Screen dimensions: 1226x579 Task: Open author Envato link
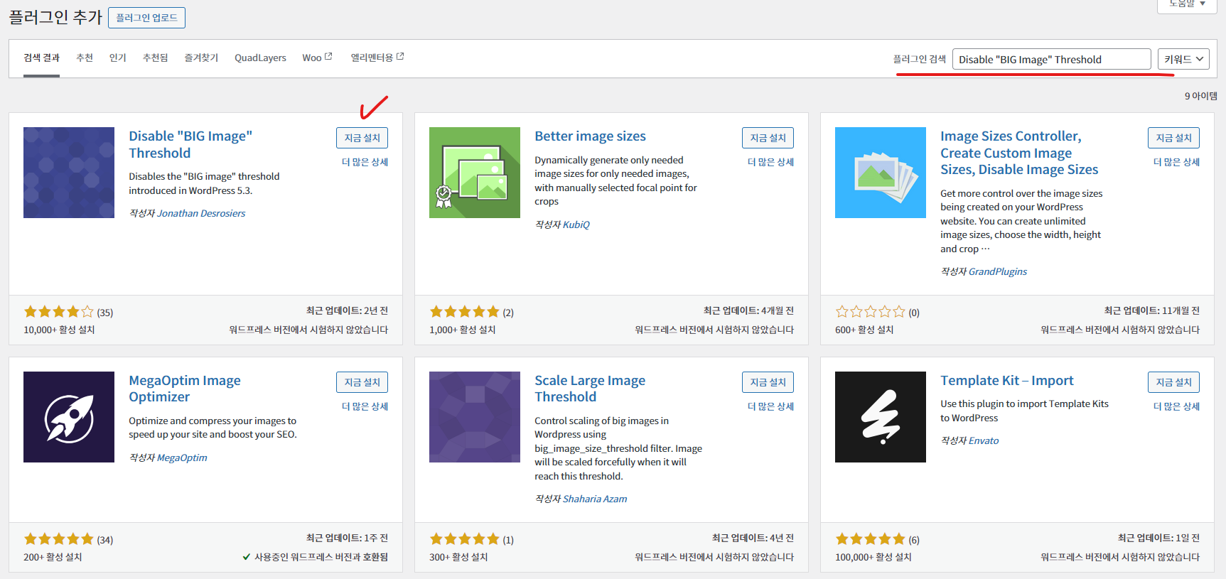click(x=984, y=440)
